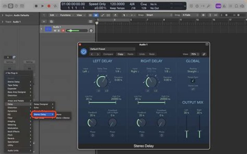Go to previous preset arrow
Screen dimensions: 247x154
[x=92, y=54]
